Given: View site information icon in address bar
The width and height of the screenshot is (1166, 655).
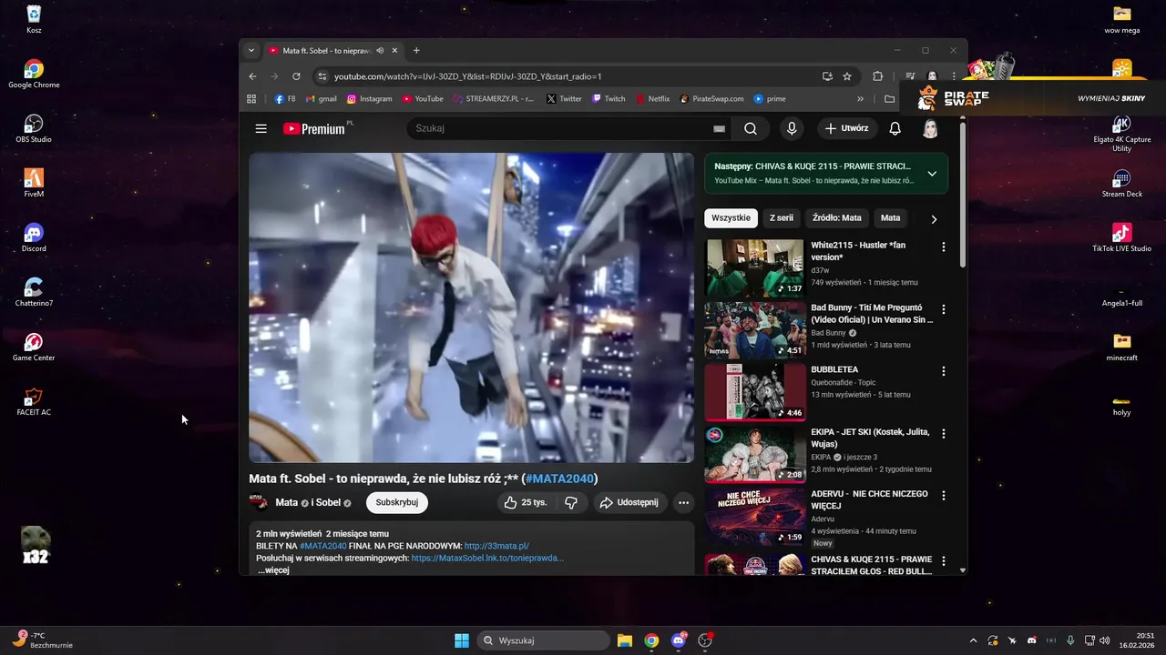Looking at the screenshot, I should [x=322, y=76].
